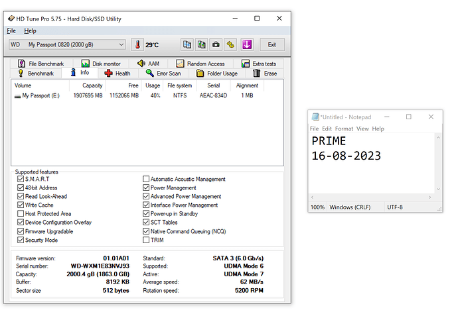Select the Info tab
This screenshot has width=458, height=318.
(x=80, y=73)
